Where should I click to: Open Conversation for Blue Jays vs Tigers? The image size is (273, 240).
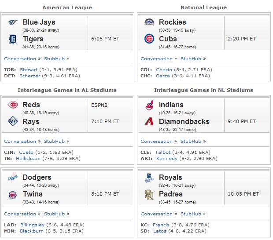point(20,59)
